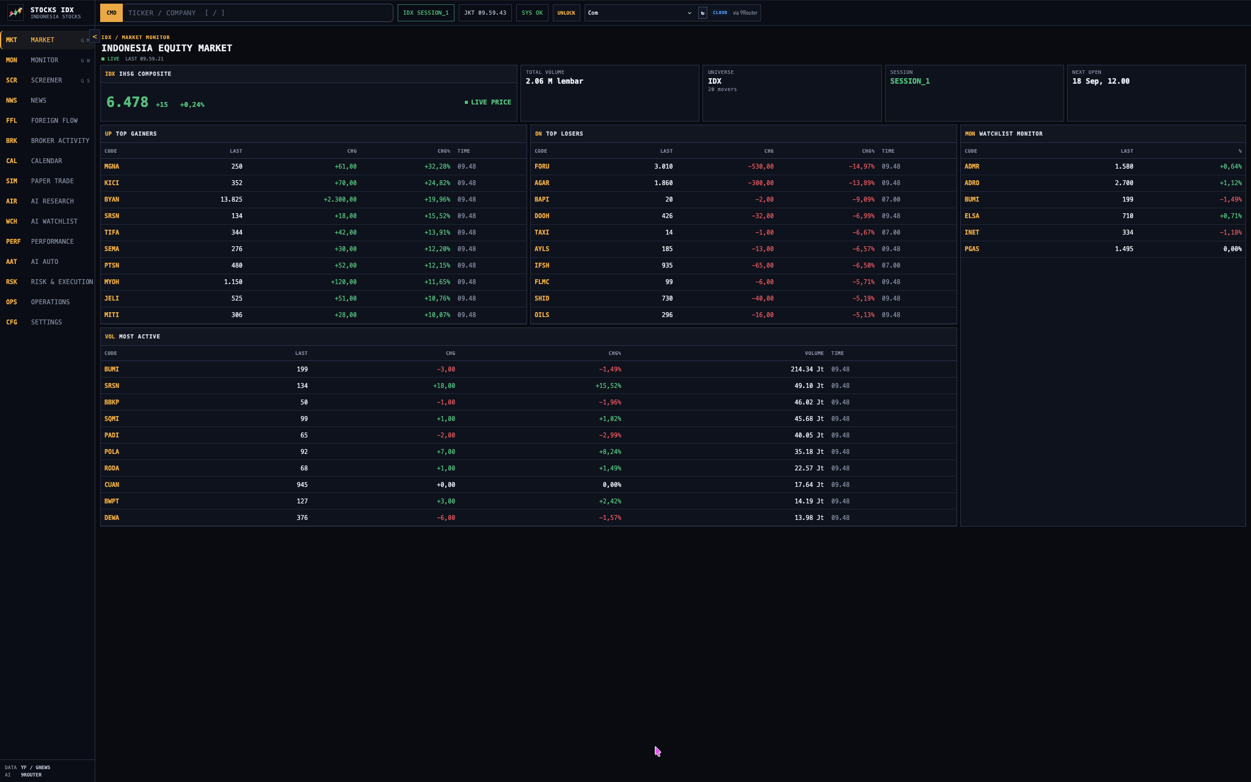The image size is (1251, 782).
Task: Click the SYS OK status indicator
Action: pyautogui.click(x=532, y=13)
